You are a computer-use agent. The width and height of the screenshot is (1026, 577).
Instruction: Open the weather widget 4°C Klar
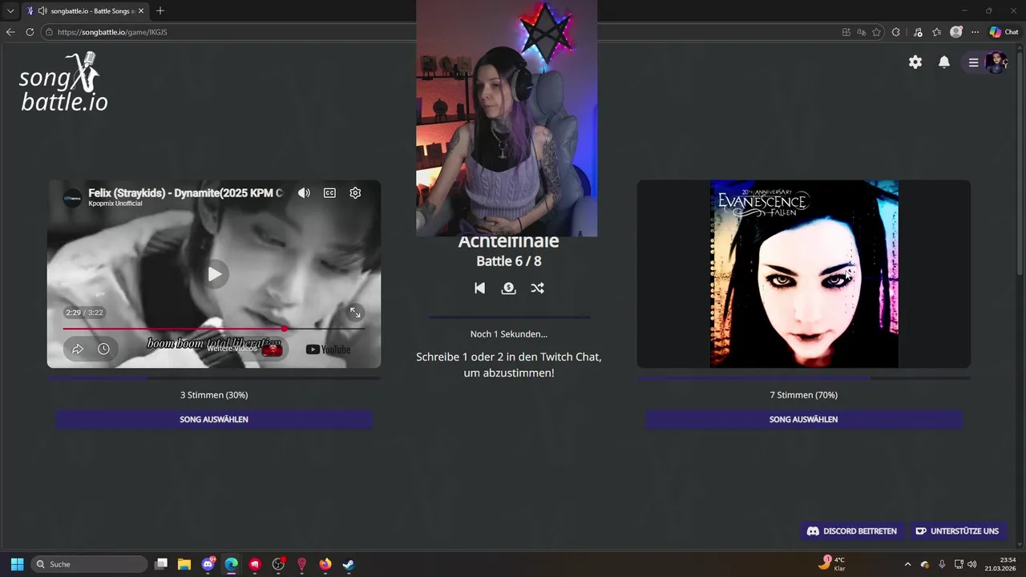(x=833, y=563)
